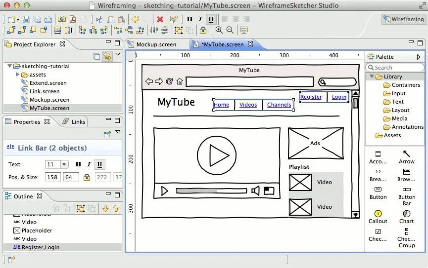
Task: Click the video progress bar in mockup
Action: (211, 191)
